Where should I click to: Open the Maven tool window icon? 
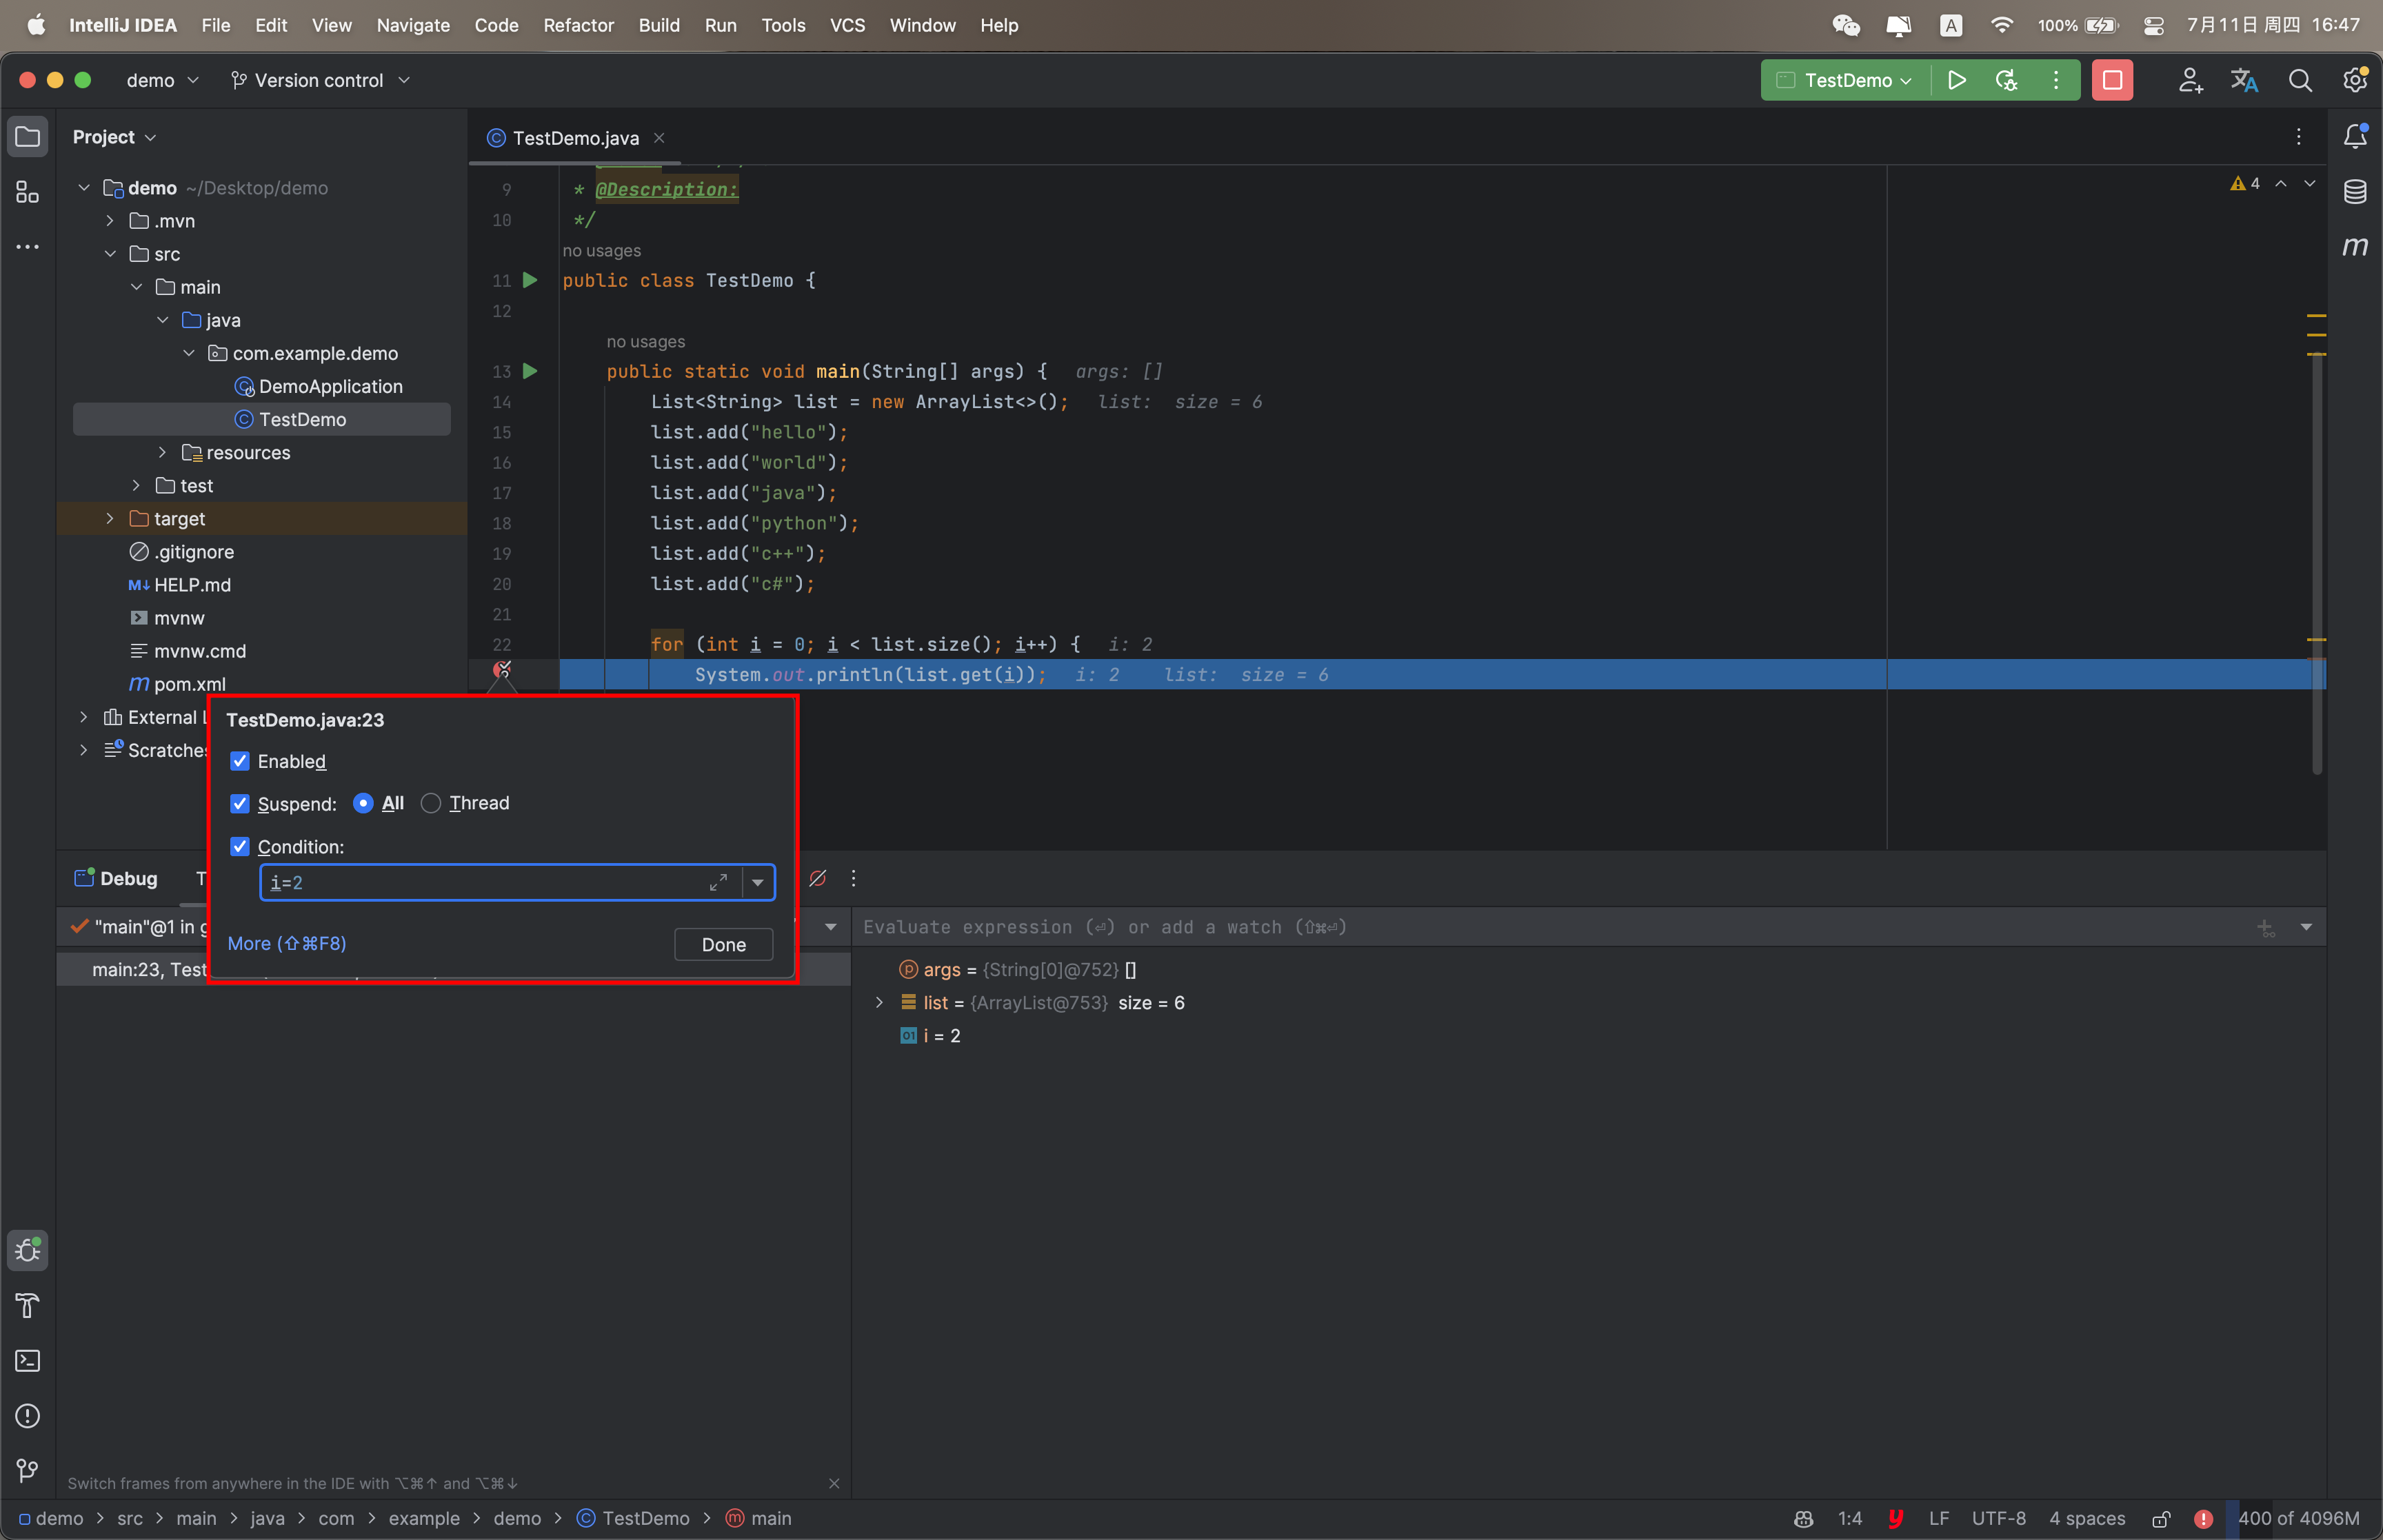coord(2355,246)
